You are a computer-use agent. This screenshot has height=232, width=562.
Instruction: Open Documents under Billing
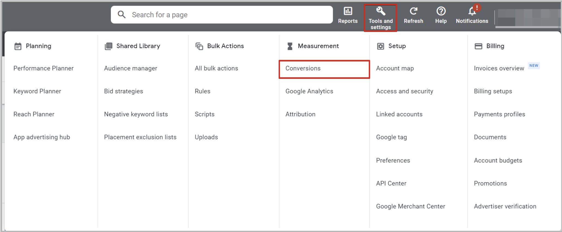(x=490, y=137)
